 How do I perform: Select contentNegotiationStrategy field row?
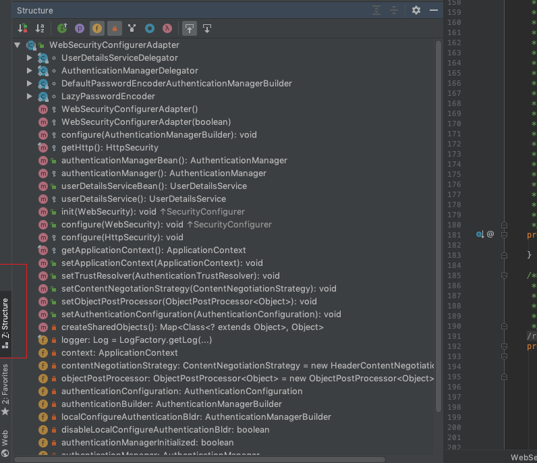click(248, 366)
